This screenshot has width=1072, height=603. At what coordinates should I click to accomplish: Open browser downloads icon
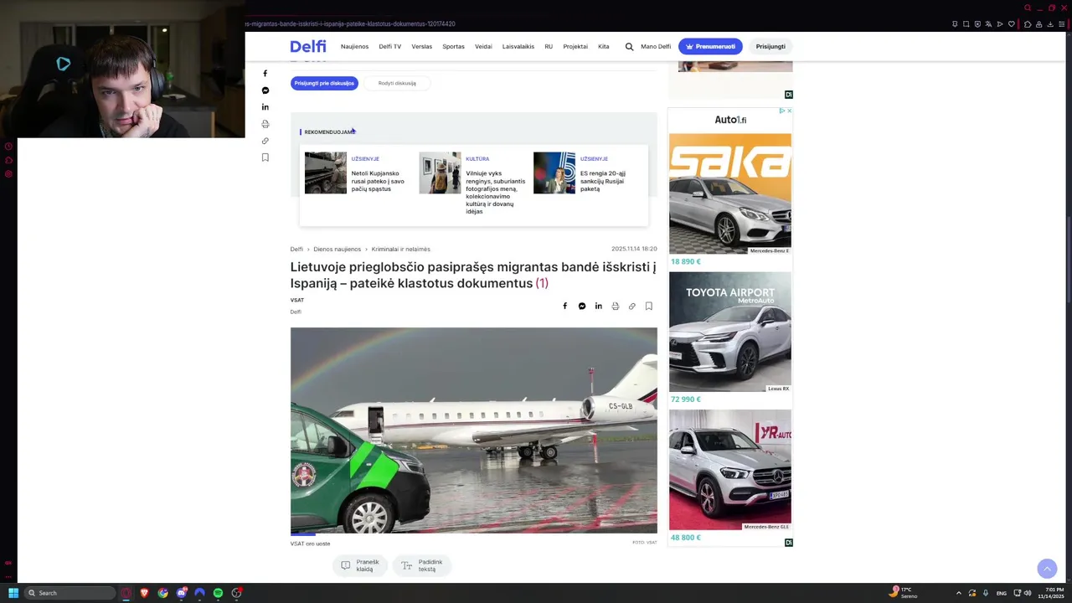point(1050,24)
